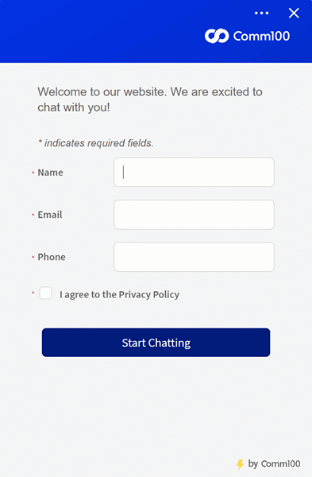Click into the Phone input field

point(195,257)
